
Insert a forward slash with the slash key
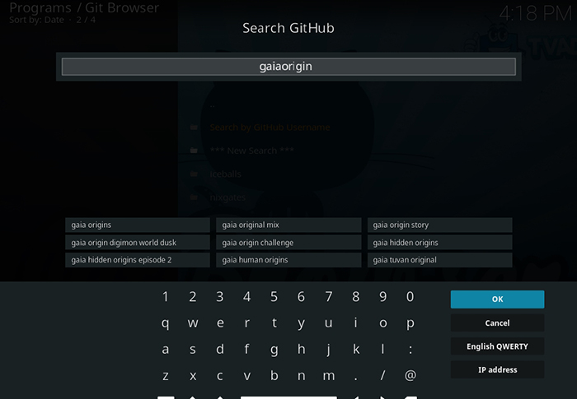(x=382, y=375)
